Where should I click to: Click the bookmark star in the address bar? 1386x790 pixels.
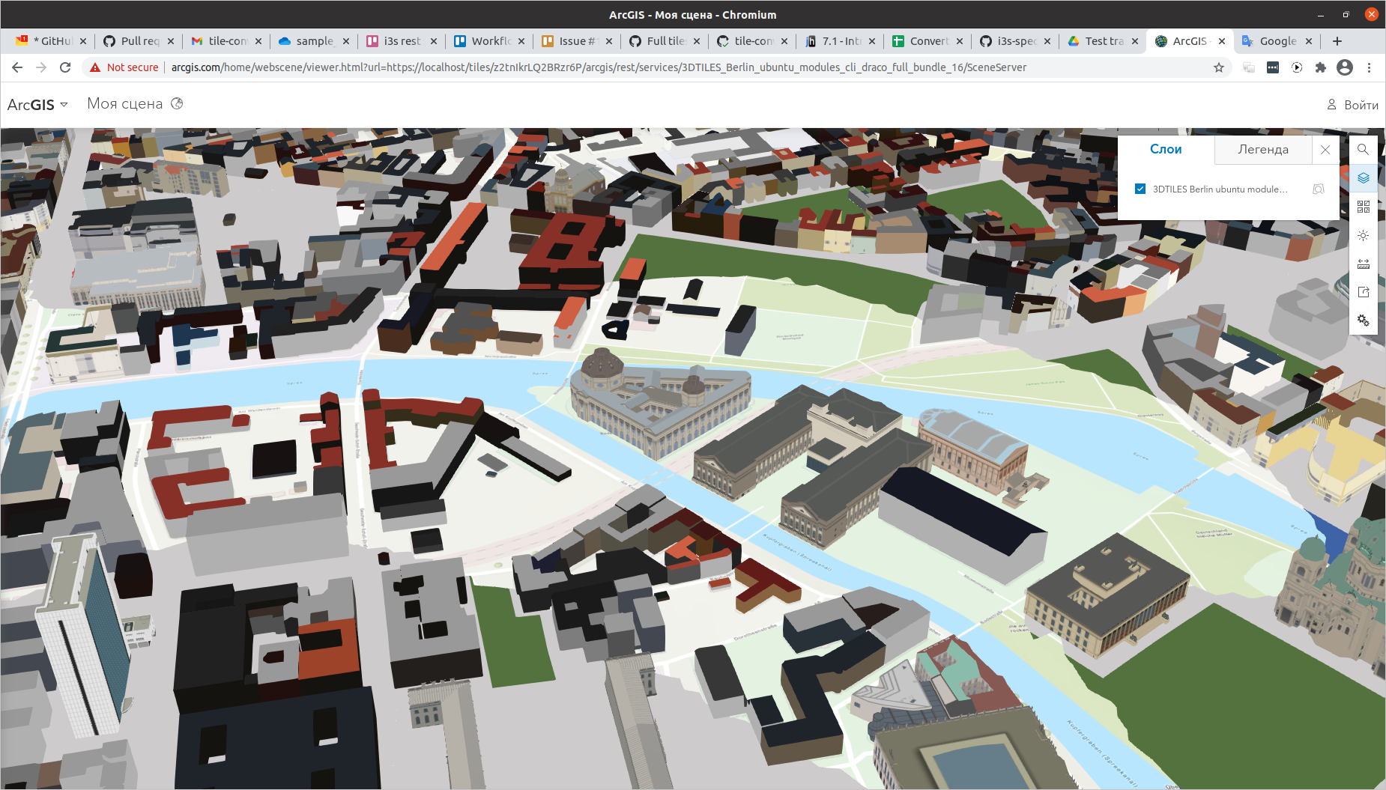(1219, 67)
